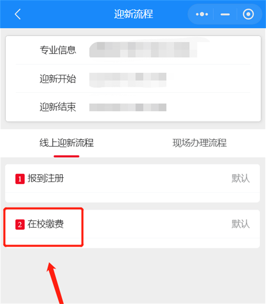Tap blurred date next to 迎新结束
Image resolution: width=266 pixels, height=304 pixels.
[128, 107]
